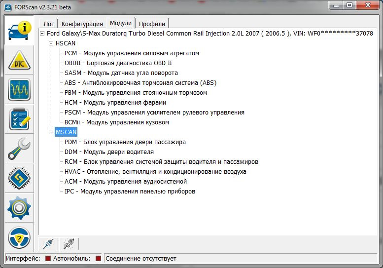This screenshot has width=383, height=268.
Task: Collapse the Ford Galaxy root tree node
Action: (42, 33)
